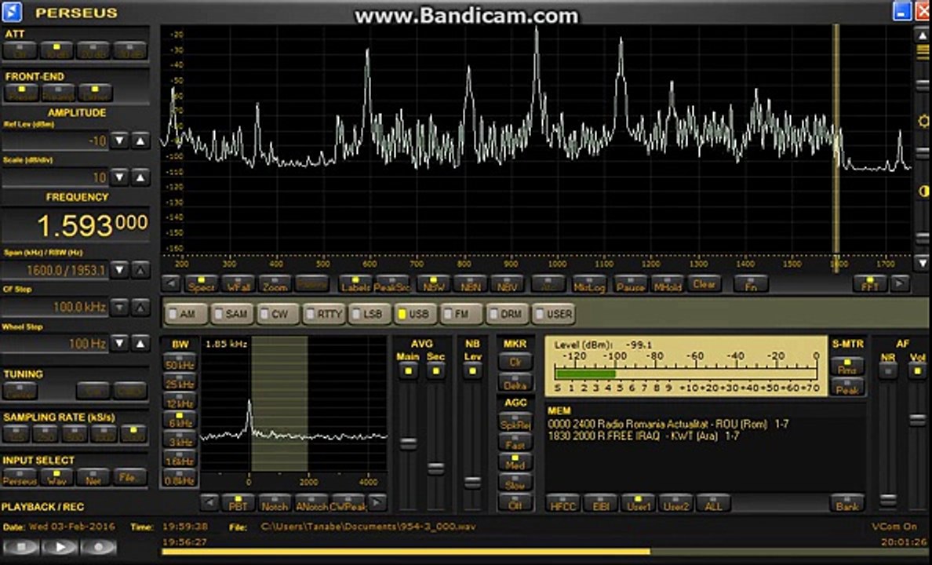Select R.FREE IRAQ memory entry

(643, 436)
